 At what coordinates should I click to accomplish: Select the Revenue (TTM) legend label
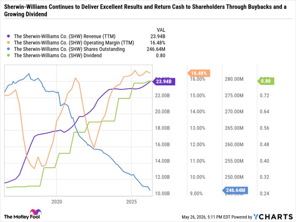[x=65, y=36]
